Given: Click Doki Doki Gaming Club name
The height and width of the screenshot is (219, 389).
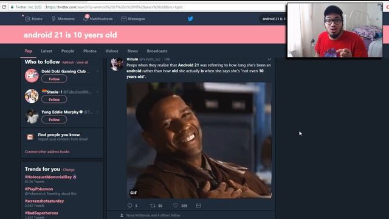Looking at the screenshot, I should 63,71.
